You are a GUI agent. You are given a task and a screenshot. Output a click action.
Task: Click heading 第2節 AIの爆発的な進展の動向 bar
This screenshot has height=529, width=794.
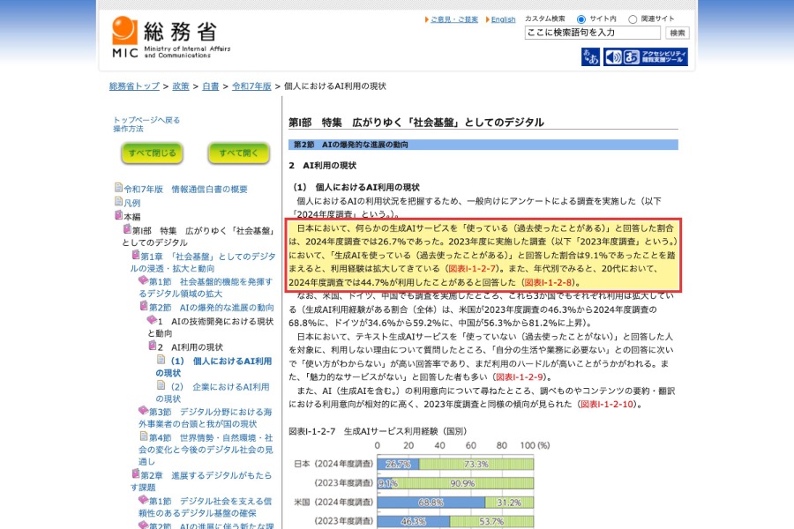pos(483,145)
